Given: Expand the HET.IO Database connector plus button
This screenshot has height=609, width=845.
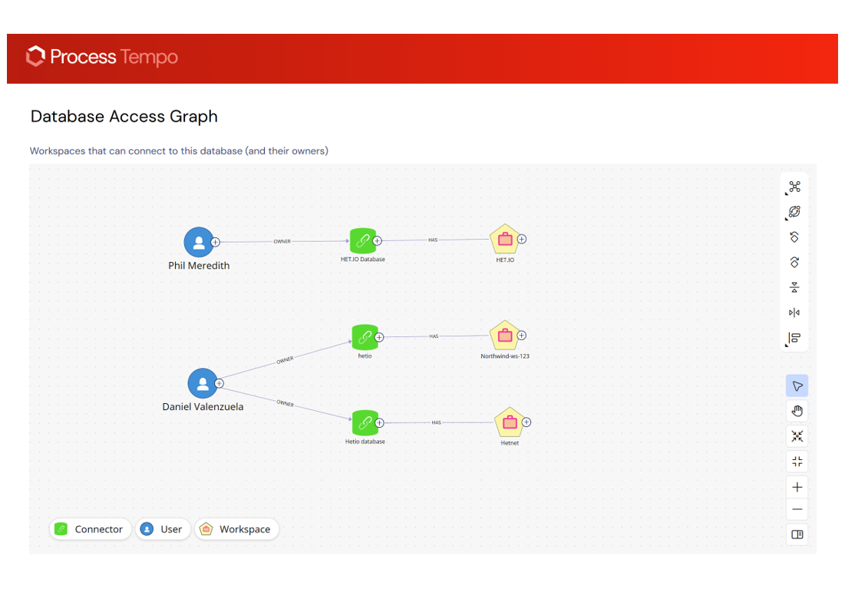Looking at the screenshot, I should coord(378,241).
